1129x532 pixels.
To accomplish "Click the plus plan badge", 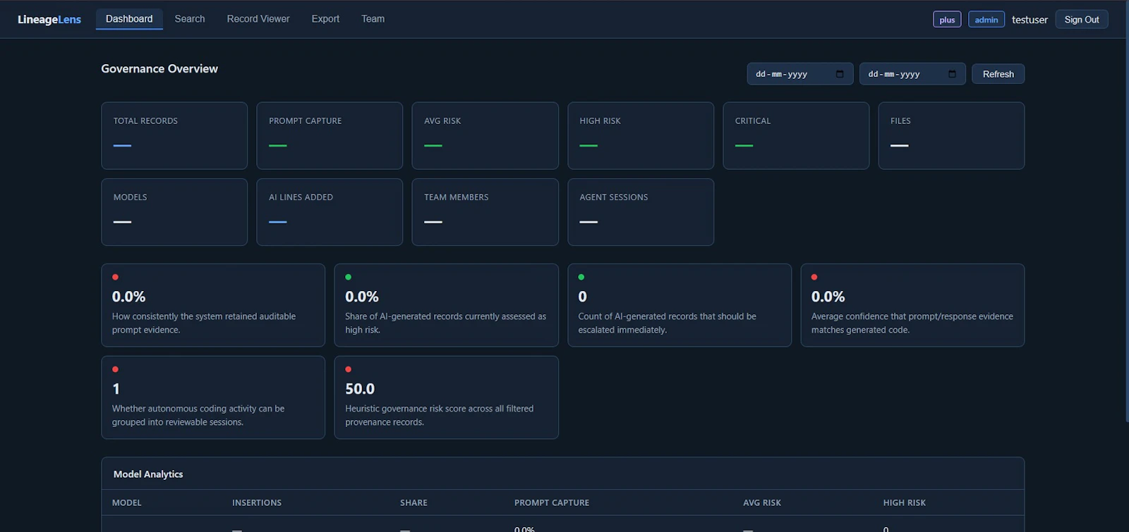I will click(947, 20).
